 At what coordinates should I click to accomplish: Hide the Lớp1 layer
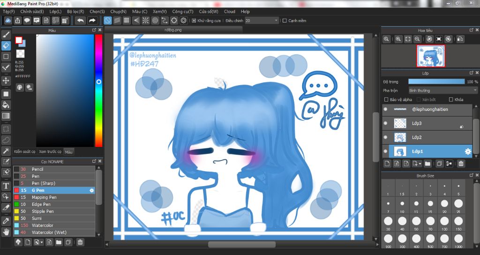(x=385, y=152)
